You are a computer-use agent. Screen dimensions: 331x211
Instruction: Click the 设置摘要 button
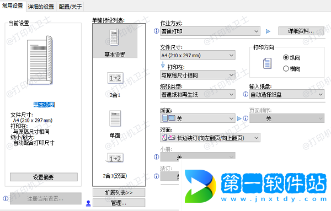pyautogui.click(x=44, y=177)
